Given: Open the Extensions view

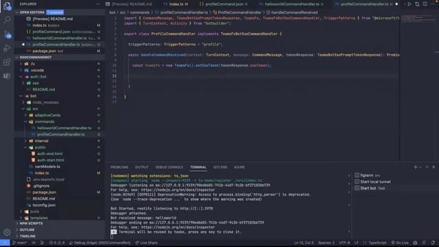Looking at the screenshot, I should [x=7, y=62].
